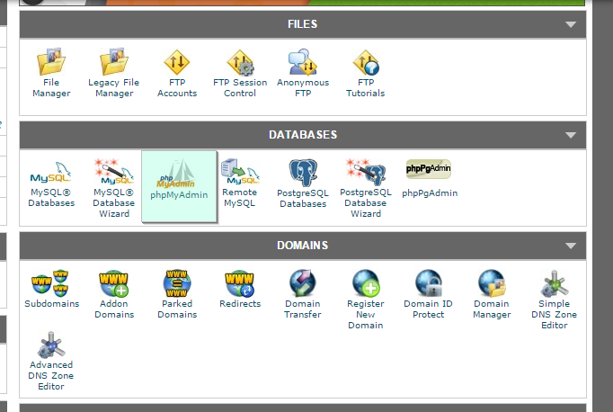Open Legacy File Manager
The image size is (613, 412).
[114, 63]
